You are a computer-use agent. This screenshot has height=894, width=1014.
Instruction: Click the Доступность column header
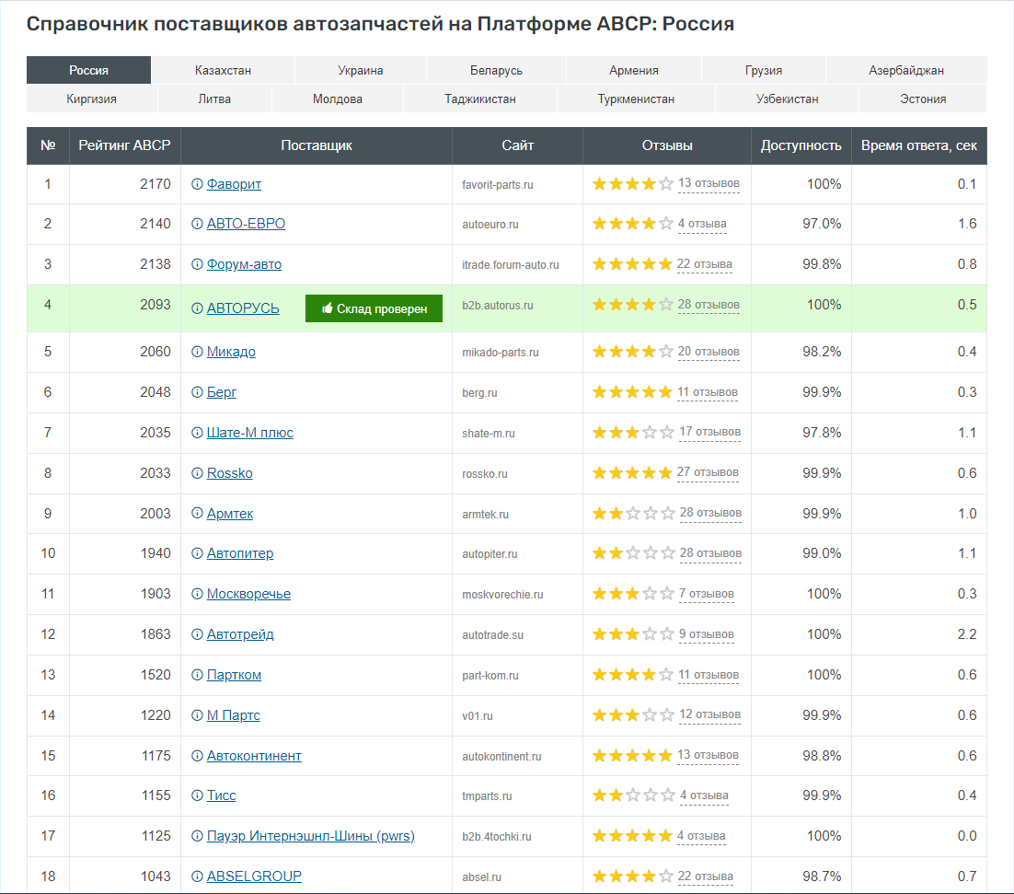point(801,145)
